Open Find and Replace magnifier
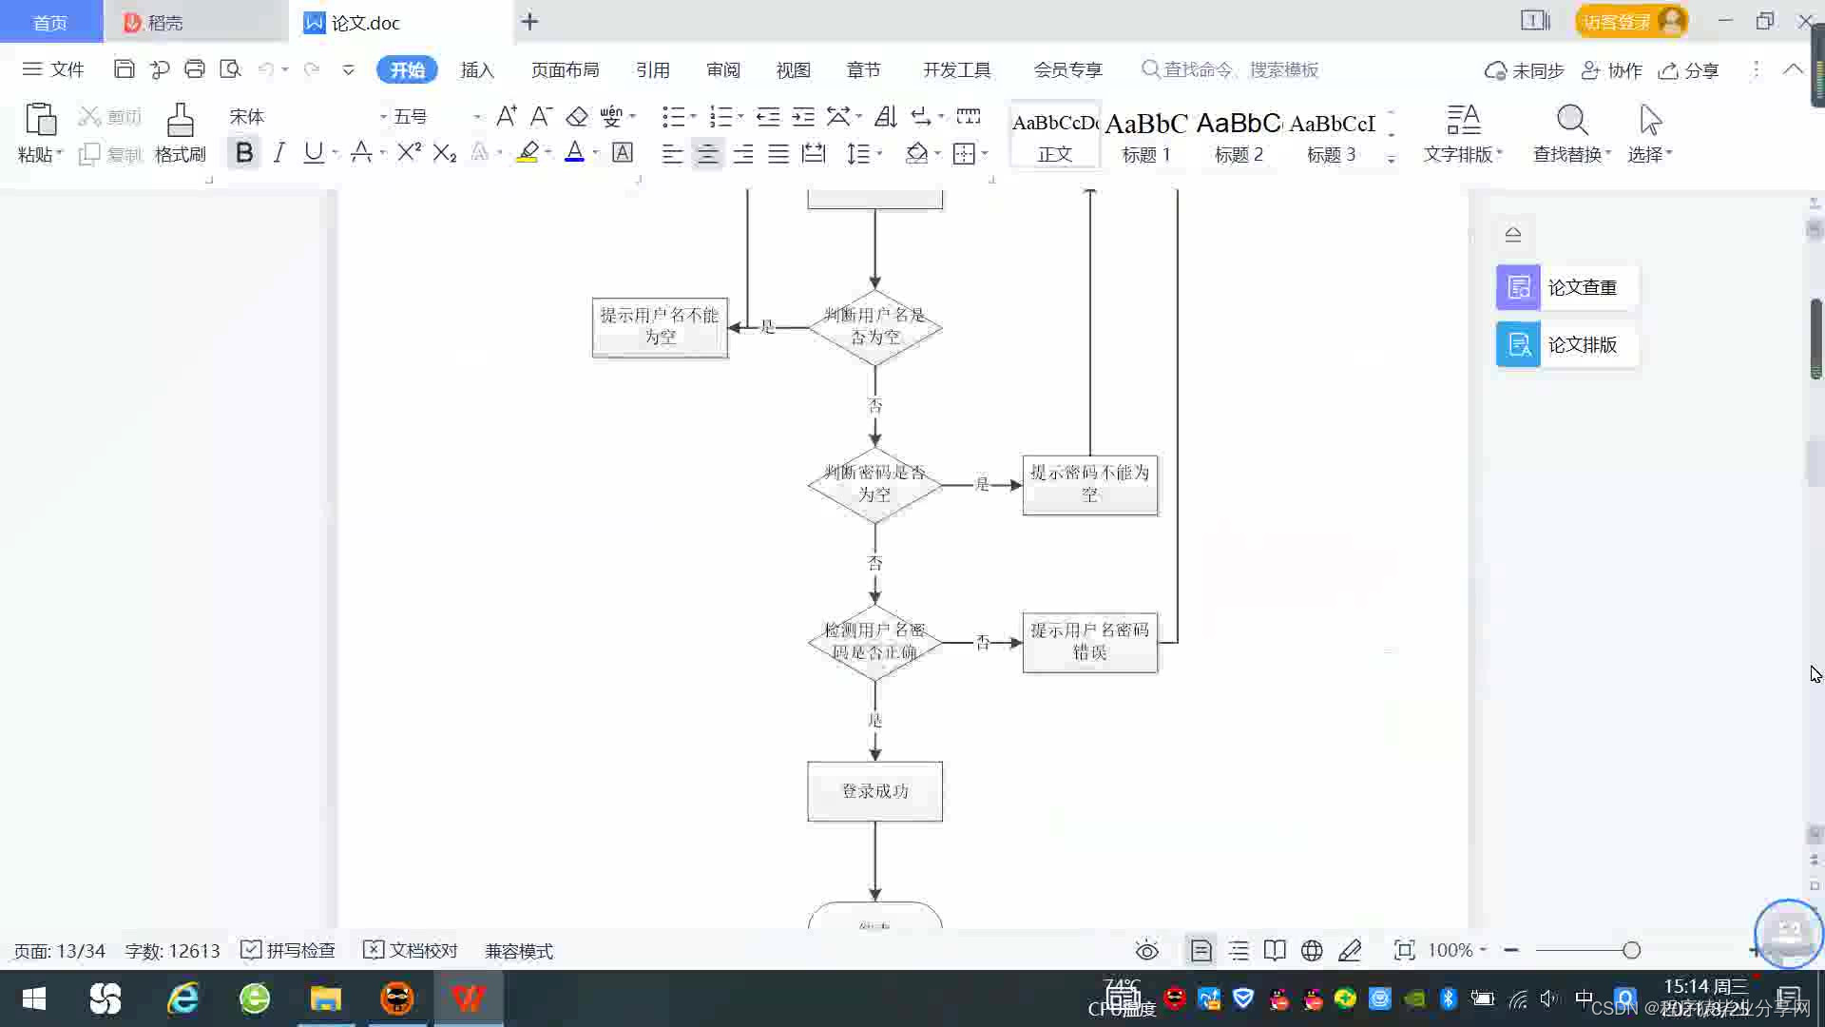 coord(1571,122)
